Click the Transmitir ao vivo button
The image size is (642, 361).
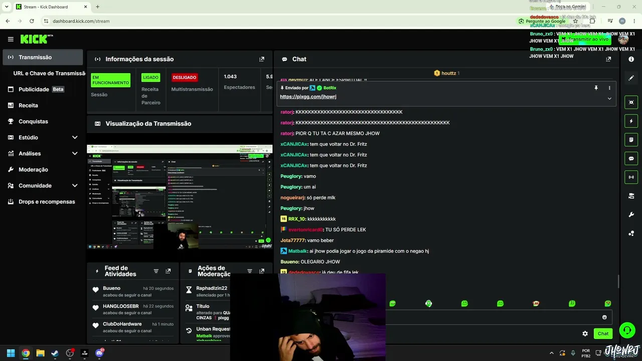pos(586,39)
